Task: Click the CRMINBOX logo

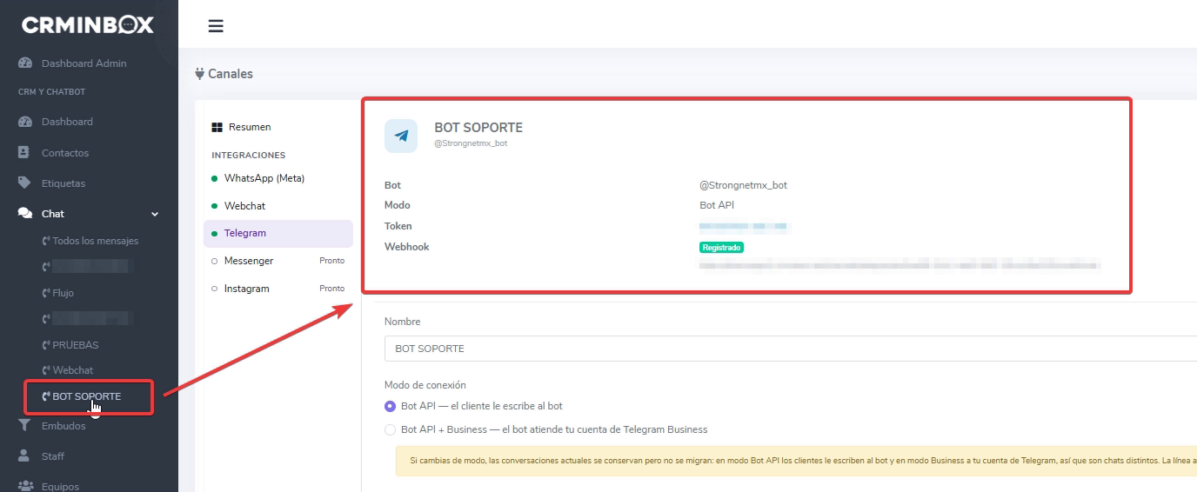Action: tap(88, 25)
